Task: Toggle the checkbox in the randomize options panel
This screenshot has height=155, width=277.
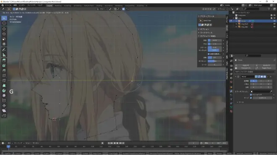Action: click(209, 54)
